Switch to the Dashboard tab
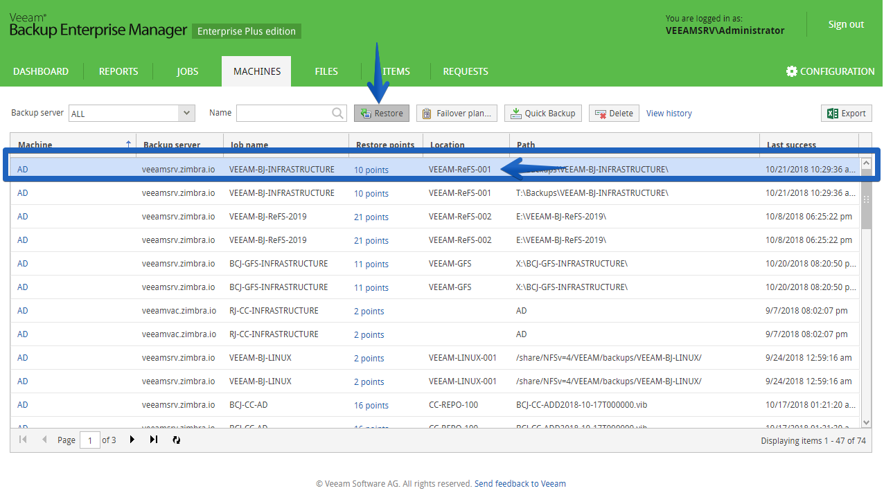This screenshot has width=884, height=495. 41,71
